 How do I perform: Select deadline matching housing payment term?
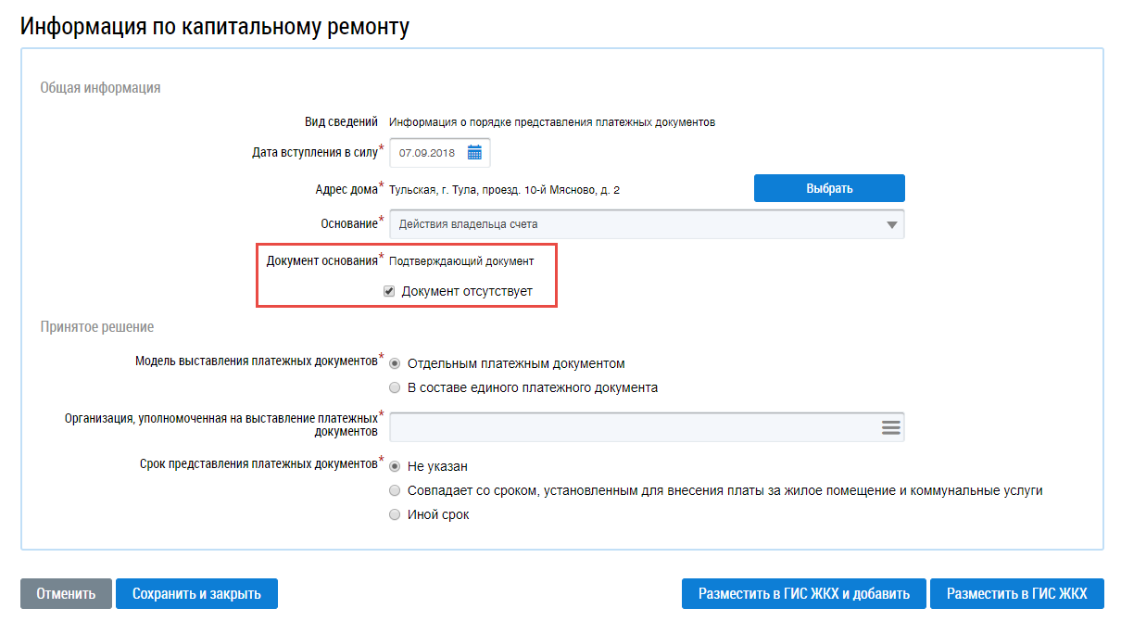(x=396, y=490)
